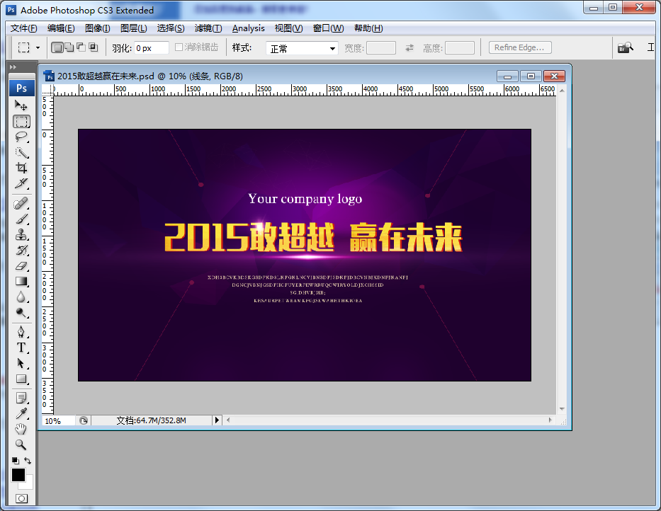Collapse the toolbox with double arrows
This screenshot has height=511, width=661.
(13, 67)
